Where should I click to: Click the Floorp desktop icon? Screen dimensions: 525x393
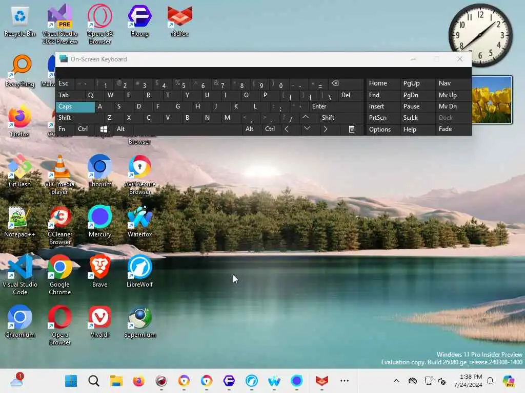(139, 22)
